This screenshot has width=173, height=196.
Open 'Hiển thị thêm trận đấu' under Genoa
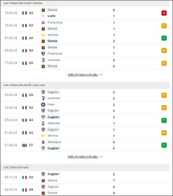83,75
